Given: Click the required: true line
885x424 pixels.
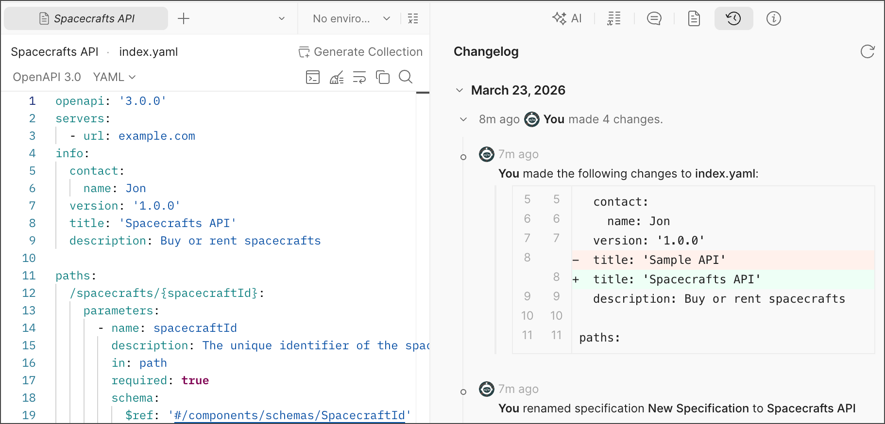Looking at the screenshot, I should point(160,380).
